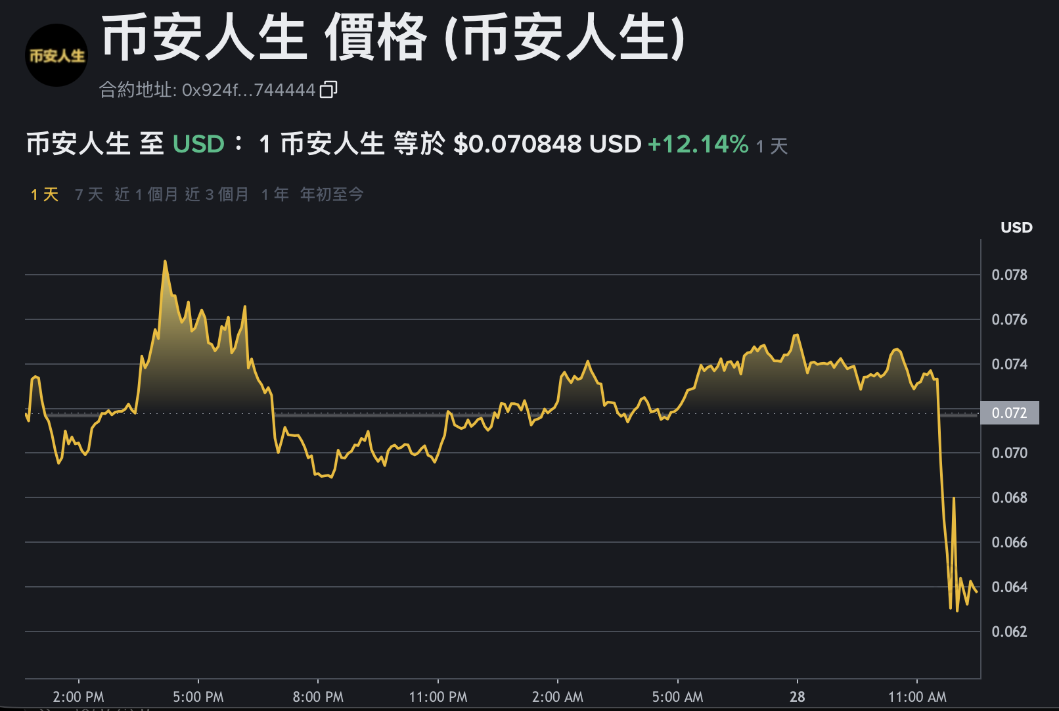Click the 0.078 price axis label
The width and height of the screenshot is (1059, 711).
pyautogui.click(x=1009, y=275)
